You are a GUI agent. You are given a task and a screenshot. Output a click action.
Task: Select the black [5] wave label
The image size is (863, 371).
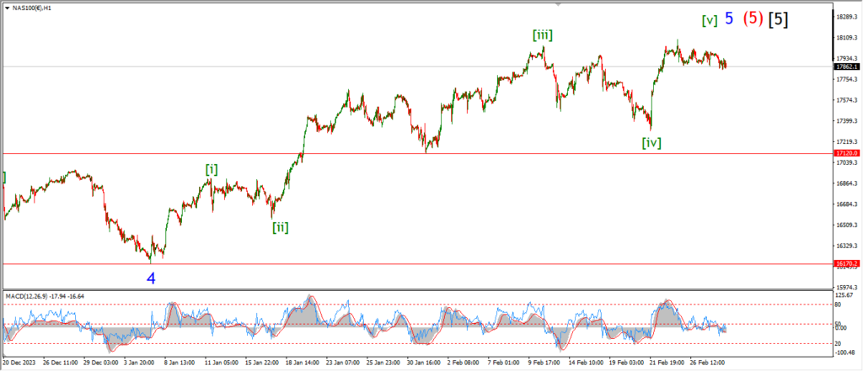coord(779,19)
